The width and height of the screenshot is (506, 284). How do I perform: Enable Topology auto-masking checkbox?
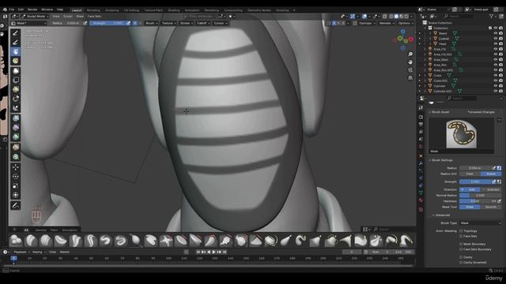(x=461, y=231)
